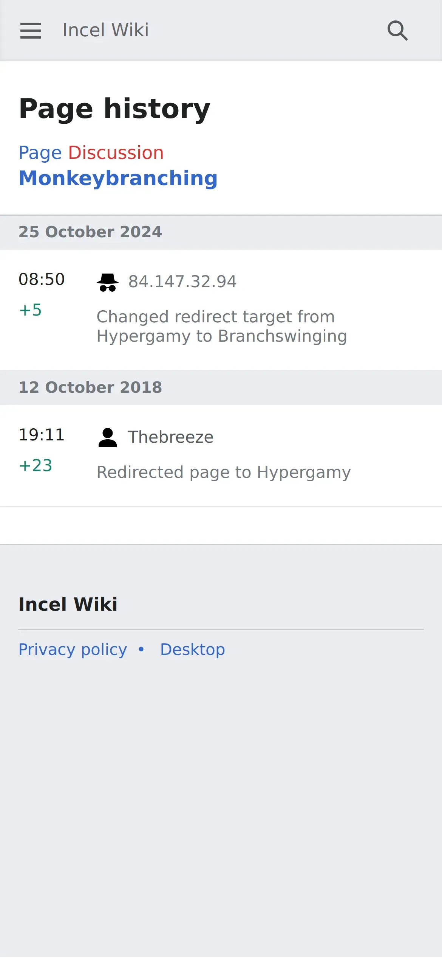View contributions of 84.147.32.94
Viewport: 442px width, 958px height.
click(x=182, y=281)
